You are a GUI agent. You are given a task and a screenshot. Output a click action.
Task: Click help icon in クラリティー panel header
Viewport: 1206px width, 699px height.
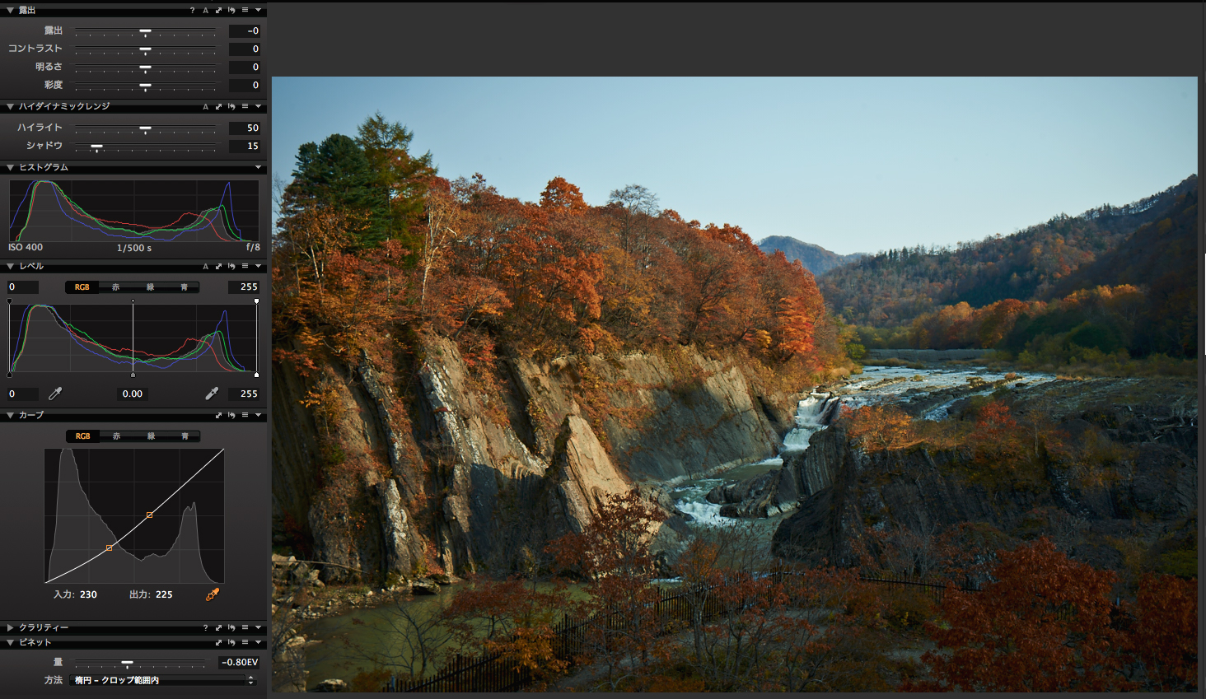coord(205,628)
